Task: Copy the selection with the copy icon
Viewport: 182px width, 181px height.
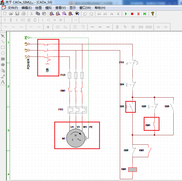Action: coord(38,14)
